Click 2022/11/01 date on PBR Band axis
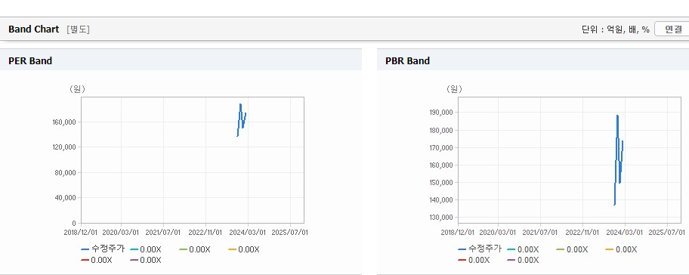689x275 pixels. (x=582, y=232)
